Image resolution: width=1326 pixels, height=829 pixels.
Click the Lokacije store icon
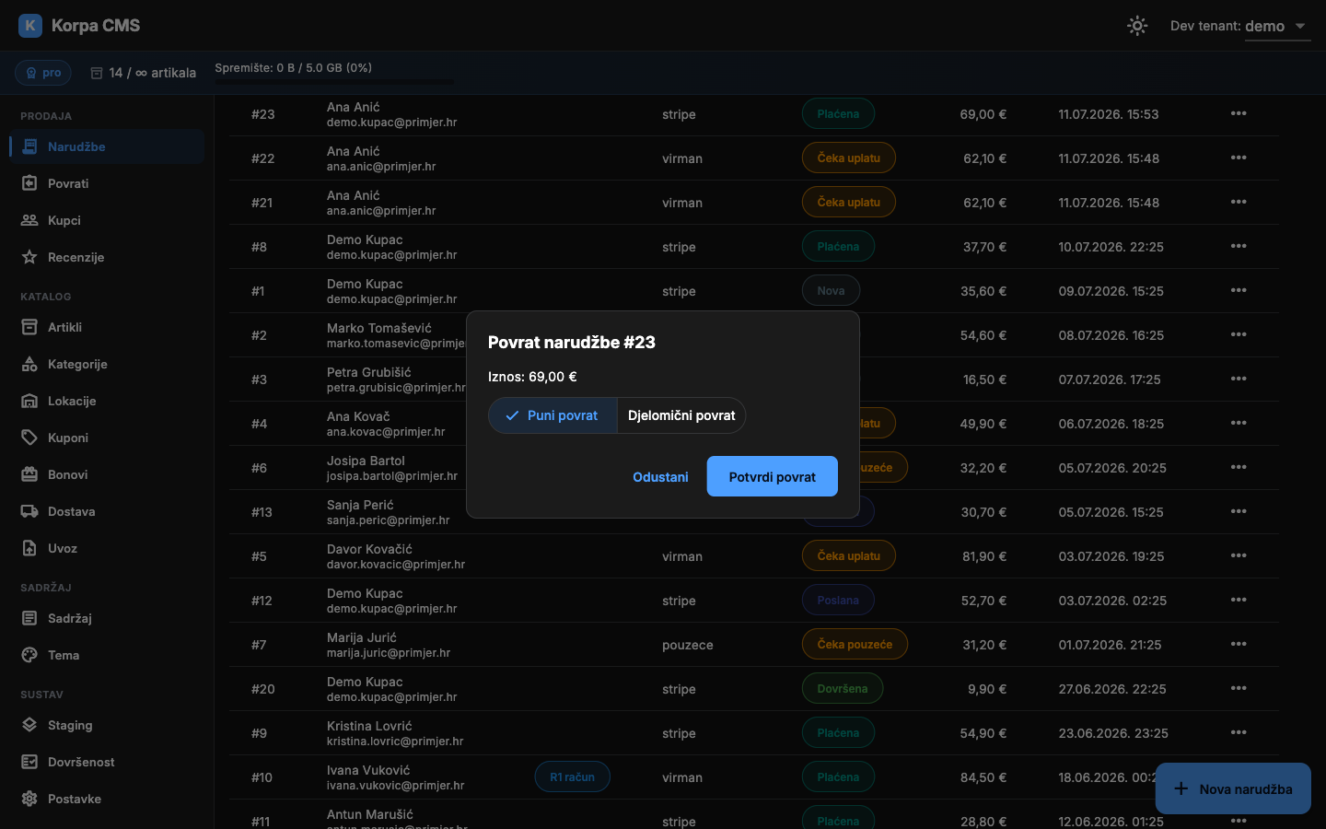pos(29,401)
